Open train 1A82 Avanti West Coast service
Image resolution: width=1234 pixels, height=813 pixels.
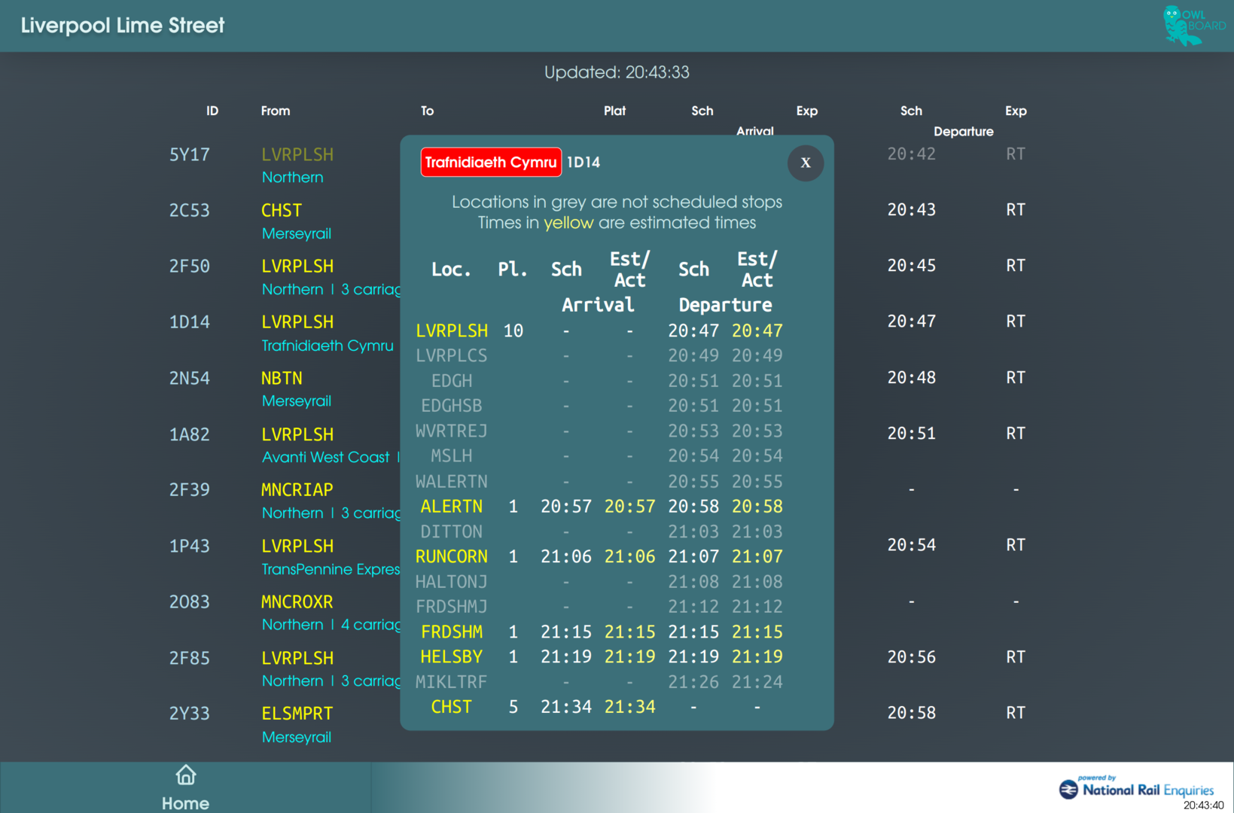(x=189, y=434)
